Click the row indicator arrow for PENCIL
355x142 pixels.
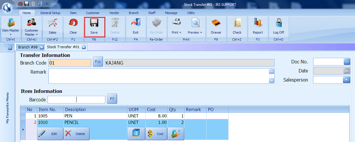point(23,129)
